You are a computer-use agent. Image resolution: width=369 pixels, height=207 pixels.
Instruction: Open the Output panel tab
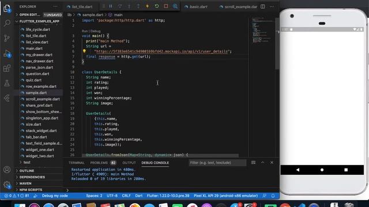tap(129, 163)
